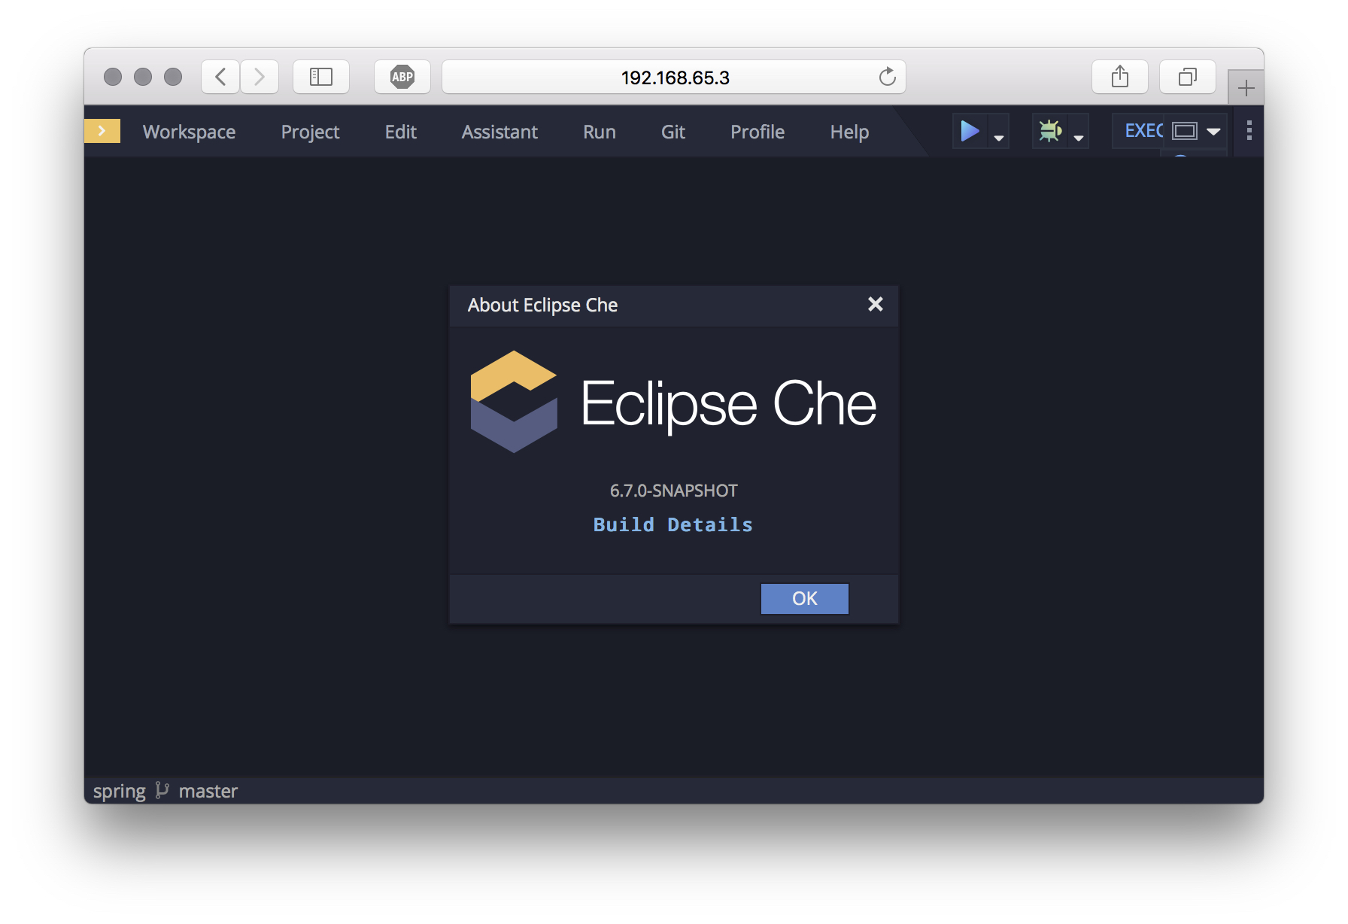The image size is (1348, 924).
Task: Open the vertical three-dot more menu
Action: [x=1249, y=131]
